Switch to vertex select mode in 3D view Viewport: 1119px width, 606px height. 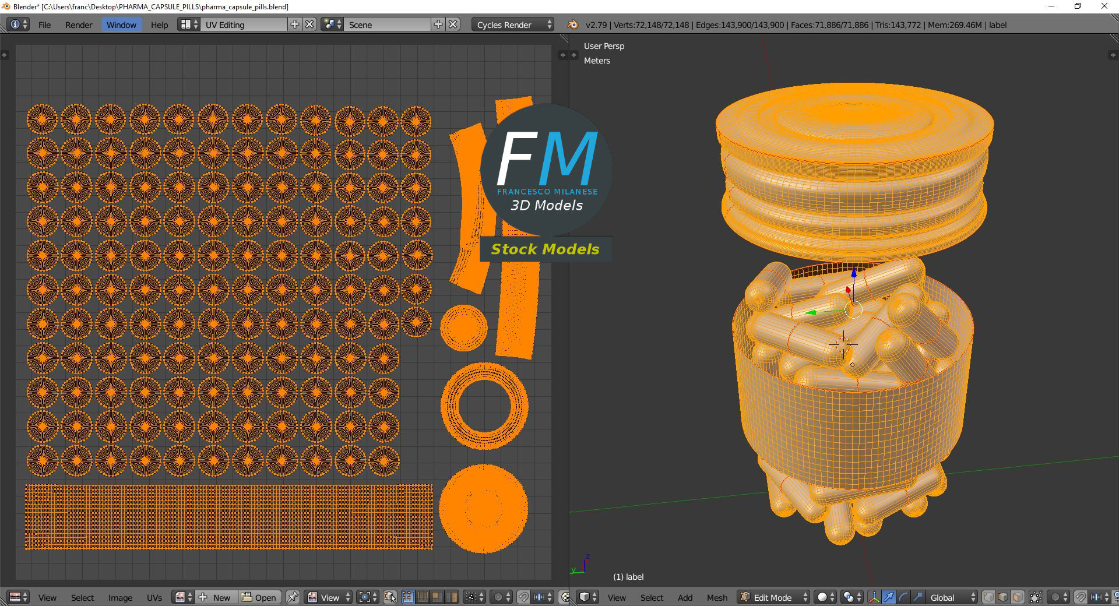989,597
